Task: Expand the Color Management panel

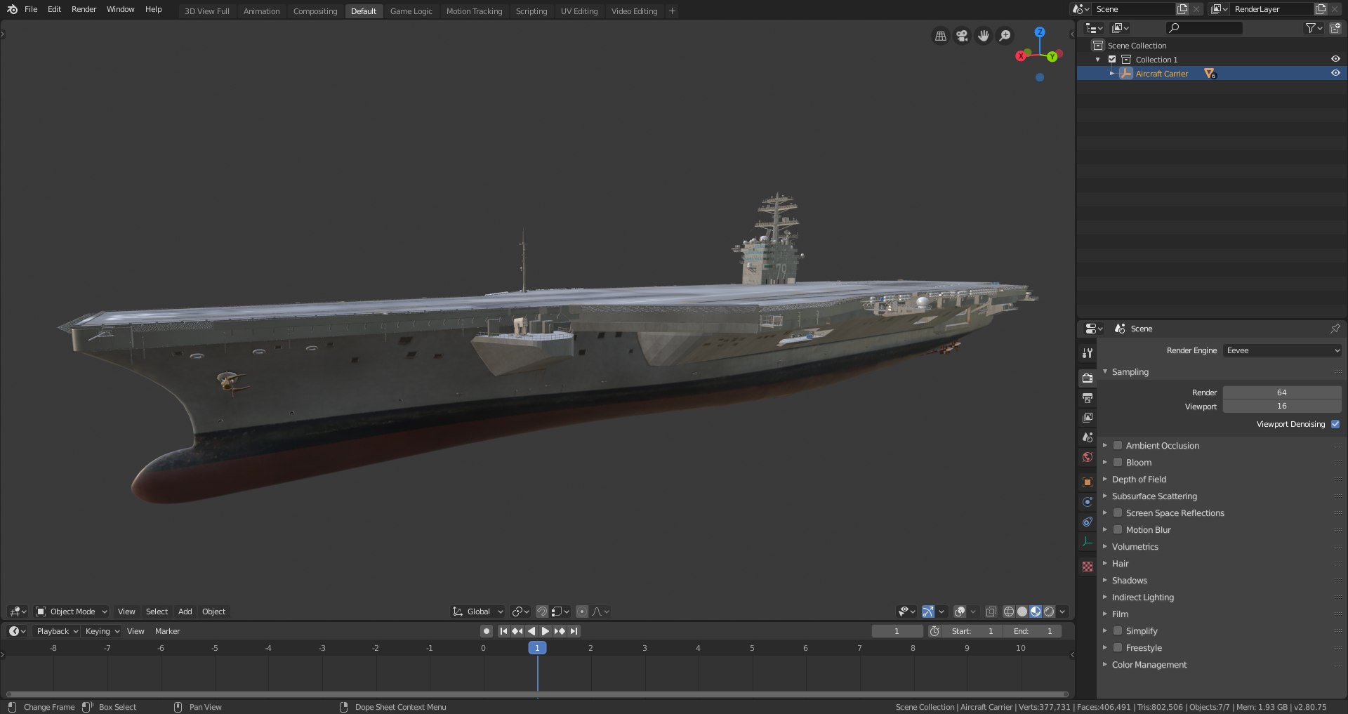Action: pyautogui.click(x=1149, y=664)
